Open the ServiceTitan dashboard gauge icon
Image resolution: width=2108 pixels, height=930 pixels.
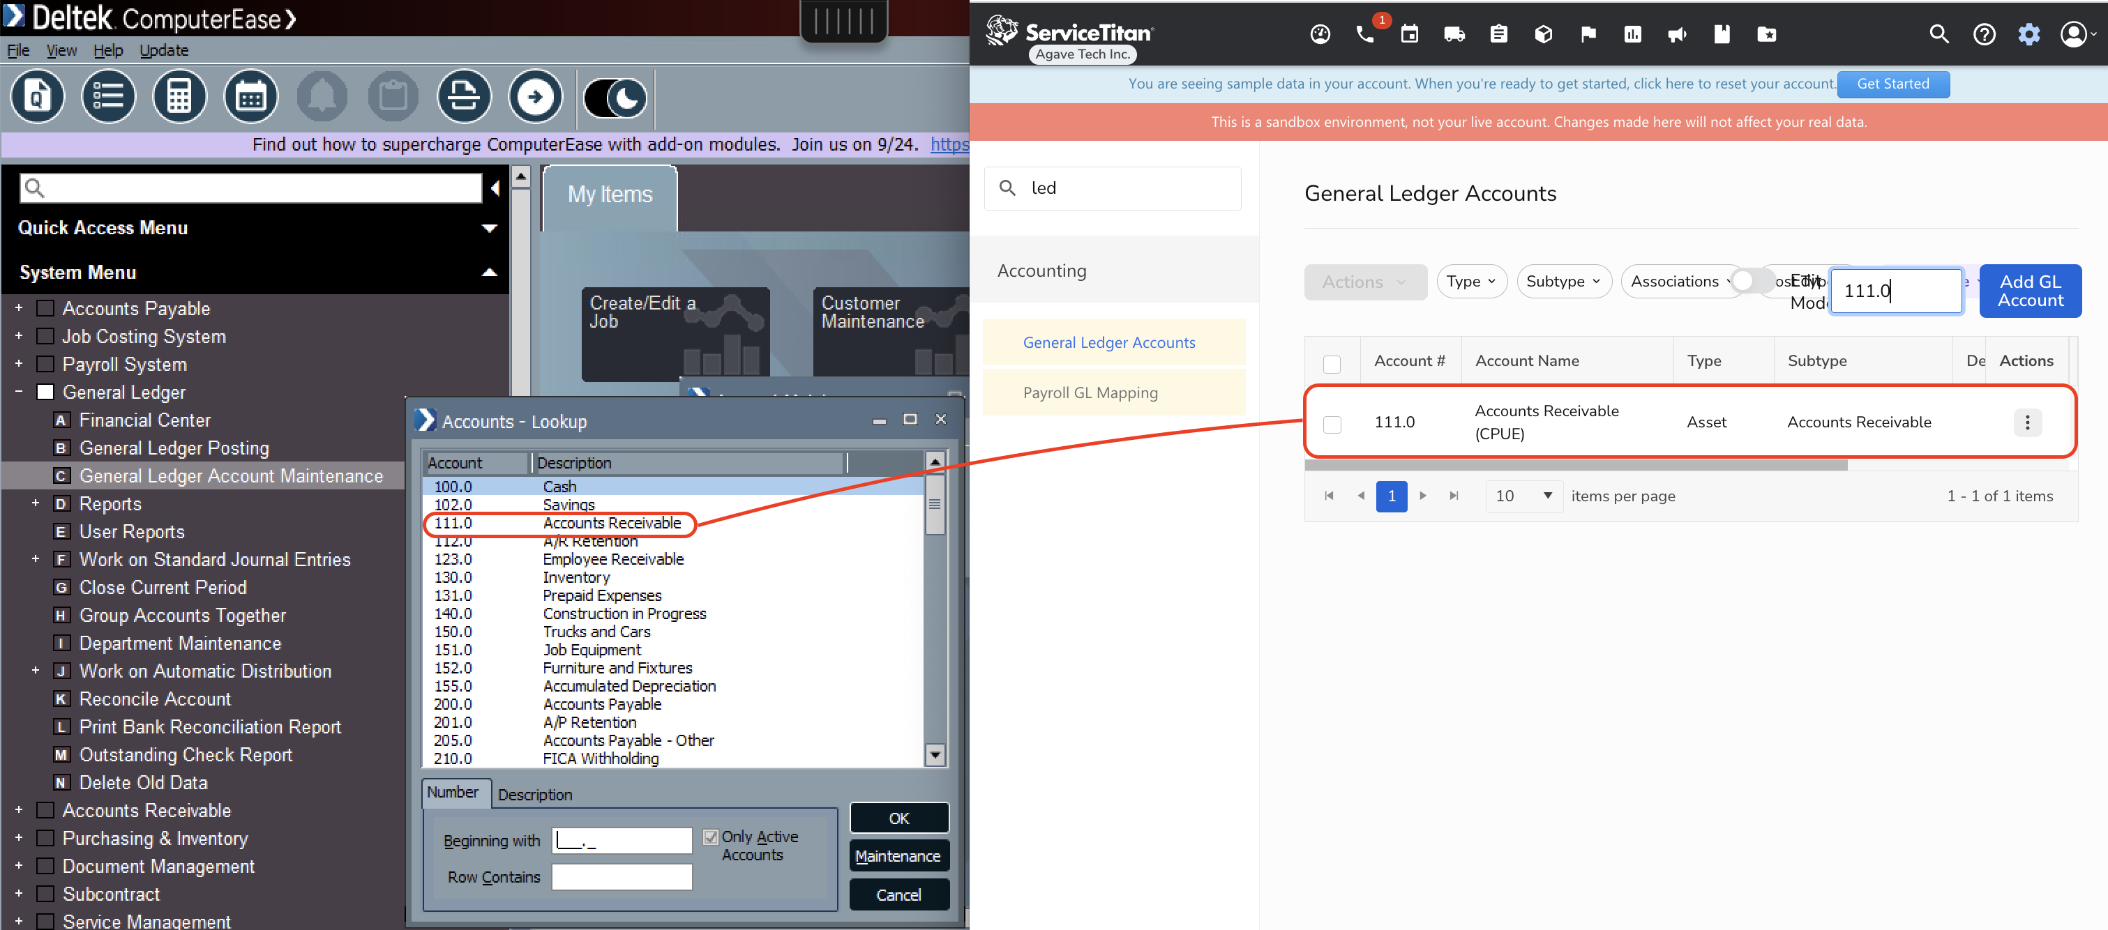click(1320, 34)
